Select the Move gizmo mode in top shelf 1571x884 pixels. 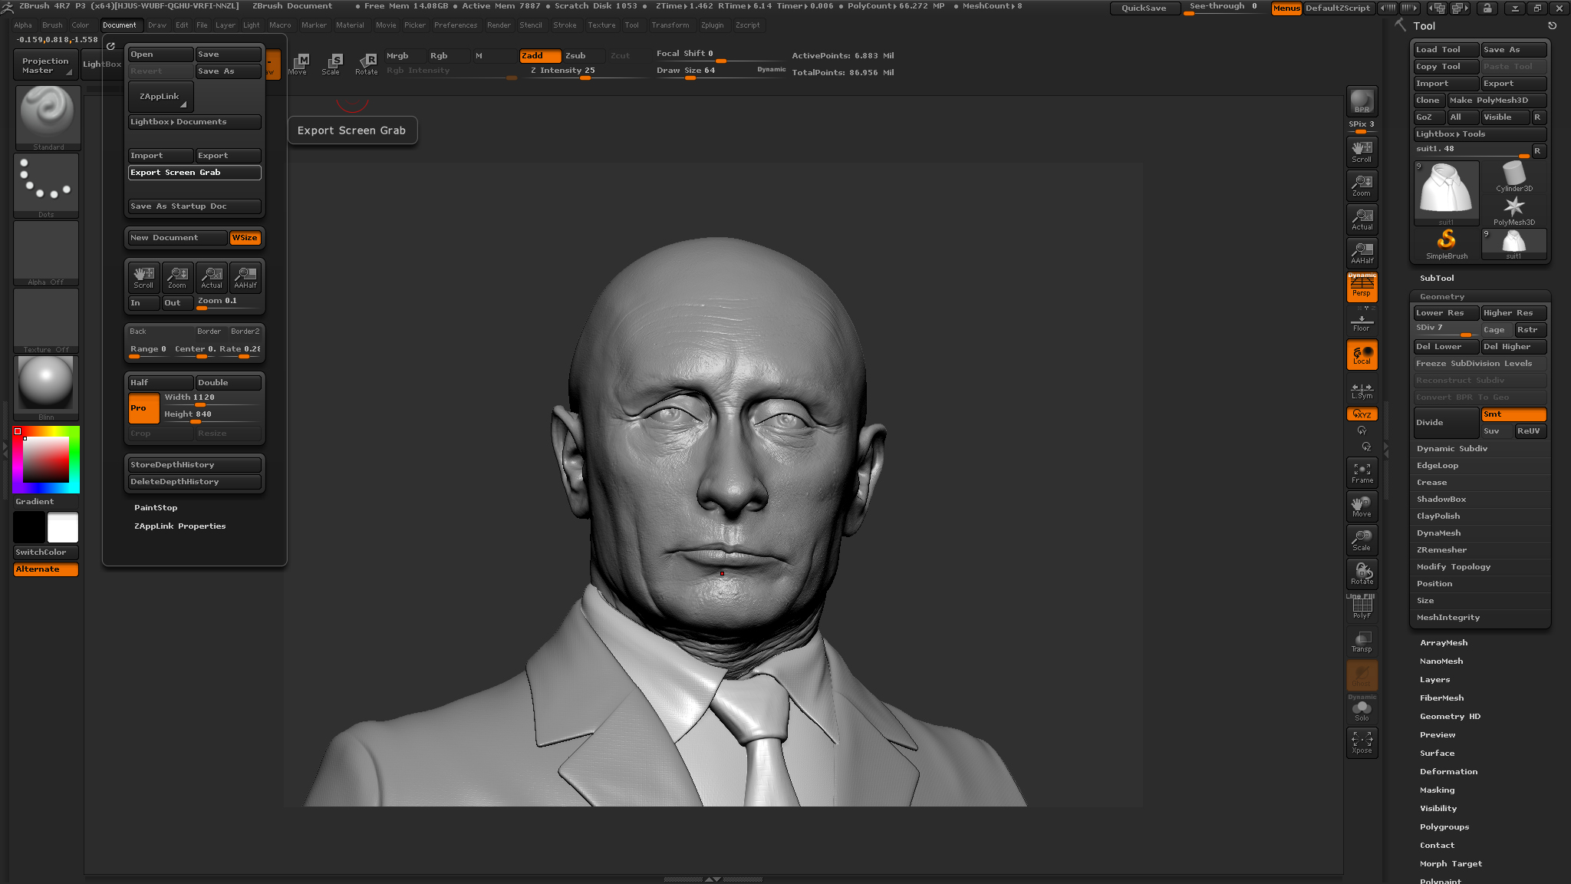[298, 64]
